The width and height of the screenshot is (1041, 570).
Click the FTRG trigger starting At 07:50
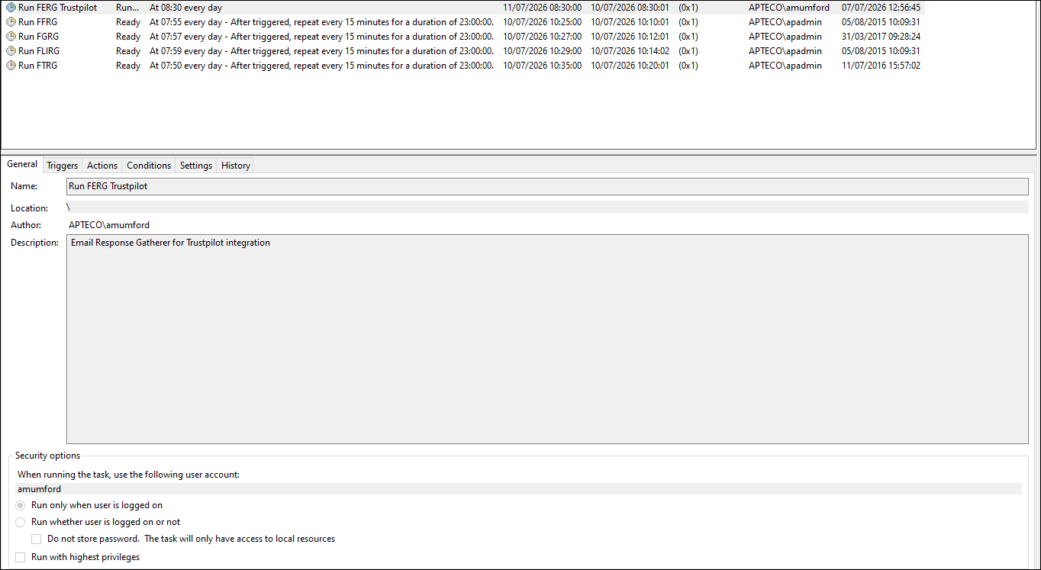[x=321, y=66]
